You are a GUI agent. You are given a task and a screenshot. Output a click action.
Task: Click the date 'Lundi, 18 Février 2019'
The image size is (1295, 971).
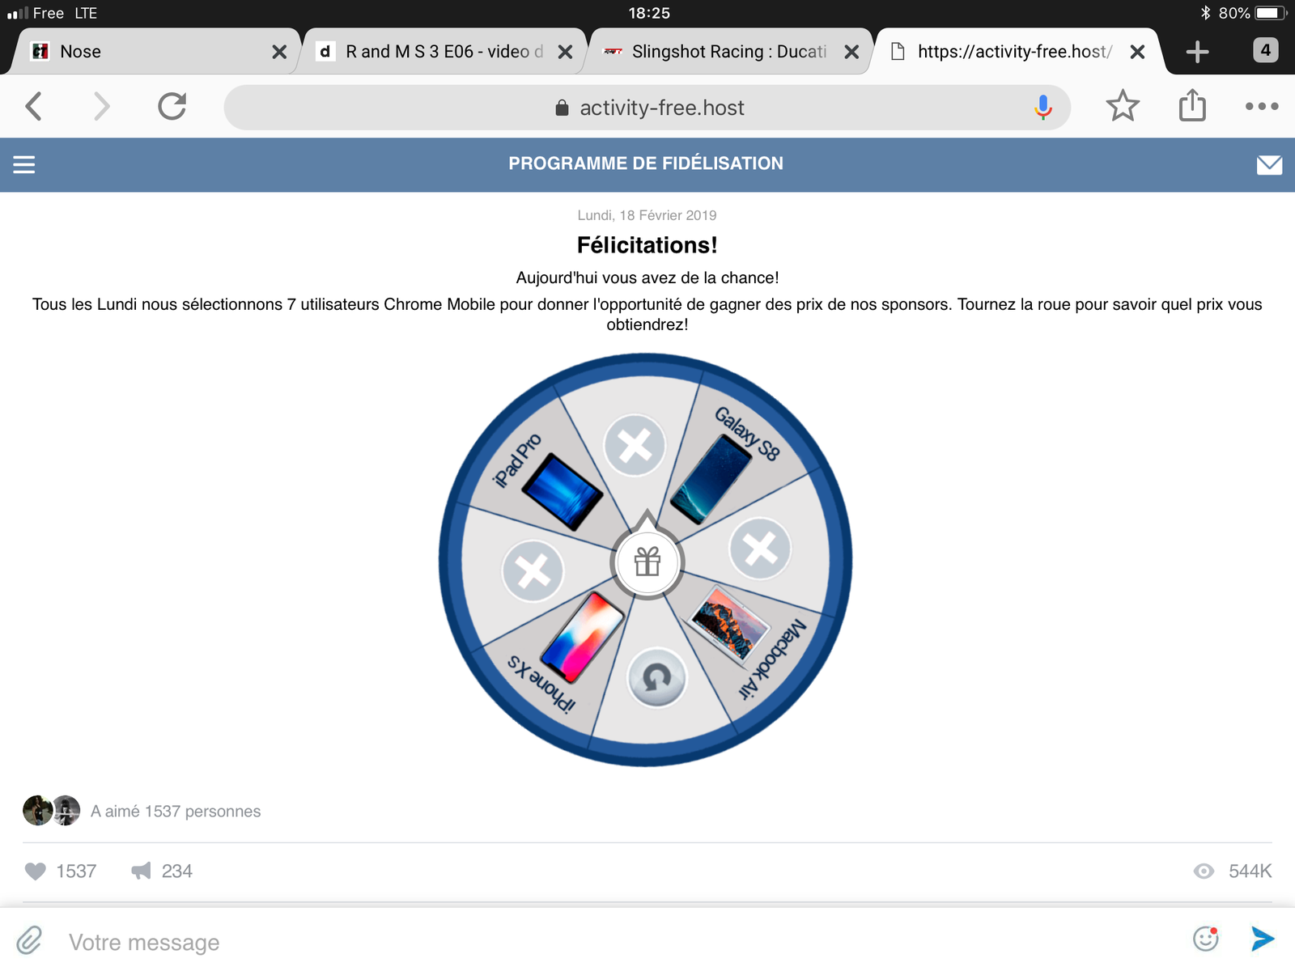point(647,215)
